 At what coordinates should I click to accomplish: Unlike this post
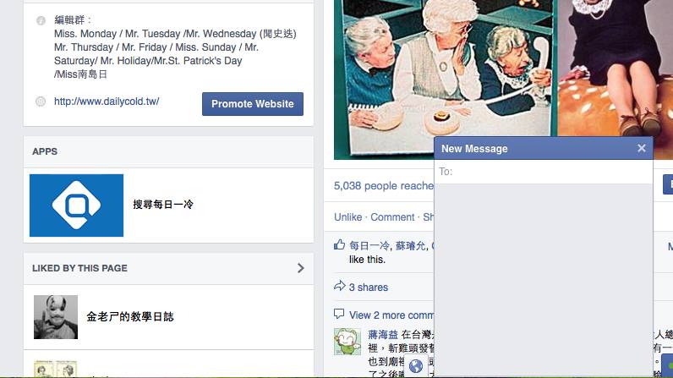[x=347, y=217]
